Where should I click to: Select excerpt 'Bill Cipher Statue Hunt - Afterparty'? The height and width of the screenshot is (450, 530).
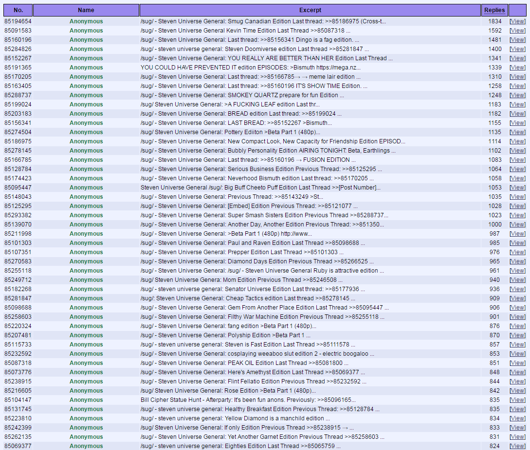click(185, 399)
